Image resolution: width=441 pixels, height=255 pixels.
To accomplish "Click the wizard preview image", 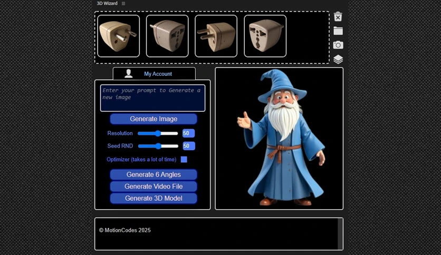I will click(x=279, y=139).
